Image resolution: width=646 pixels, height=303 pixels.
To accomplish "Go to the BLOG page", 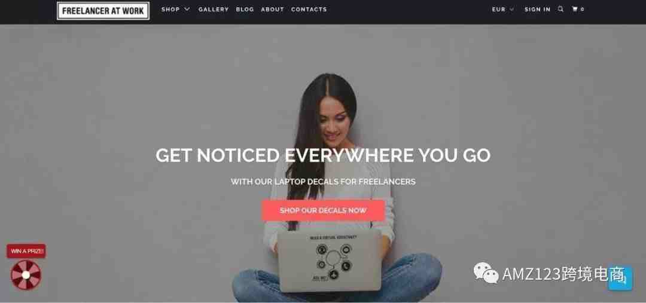I will pos(245,9).
